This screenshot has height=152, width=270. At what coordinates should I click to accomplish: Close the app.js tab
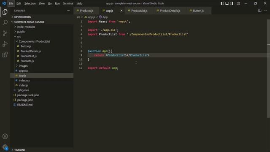121,11
